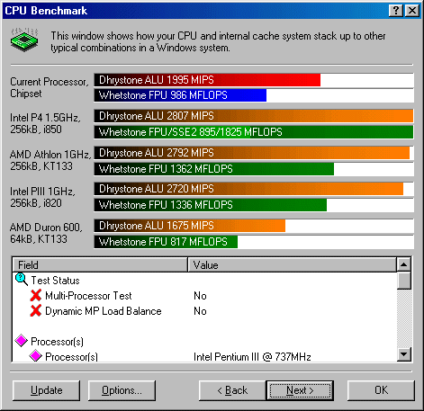The width and height of the screenshot is (424, 411).
Task: Open the Options dialog
Action: point(122,390)
